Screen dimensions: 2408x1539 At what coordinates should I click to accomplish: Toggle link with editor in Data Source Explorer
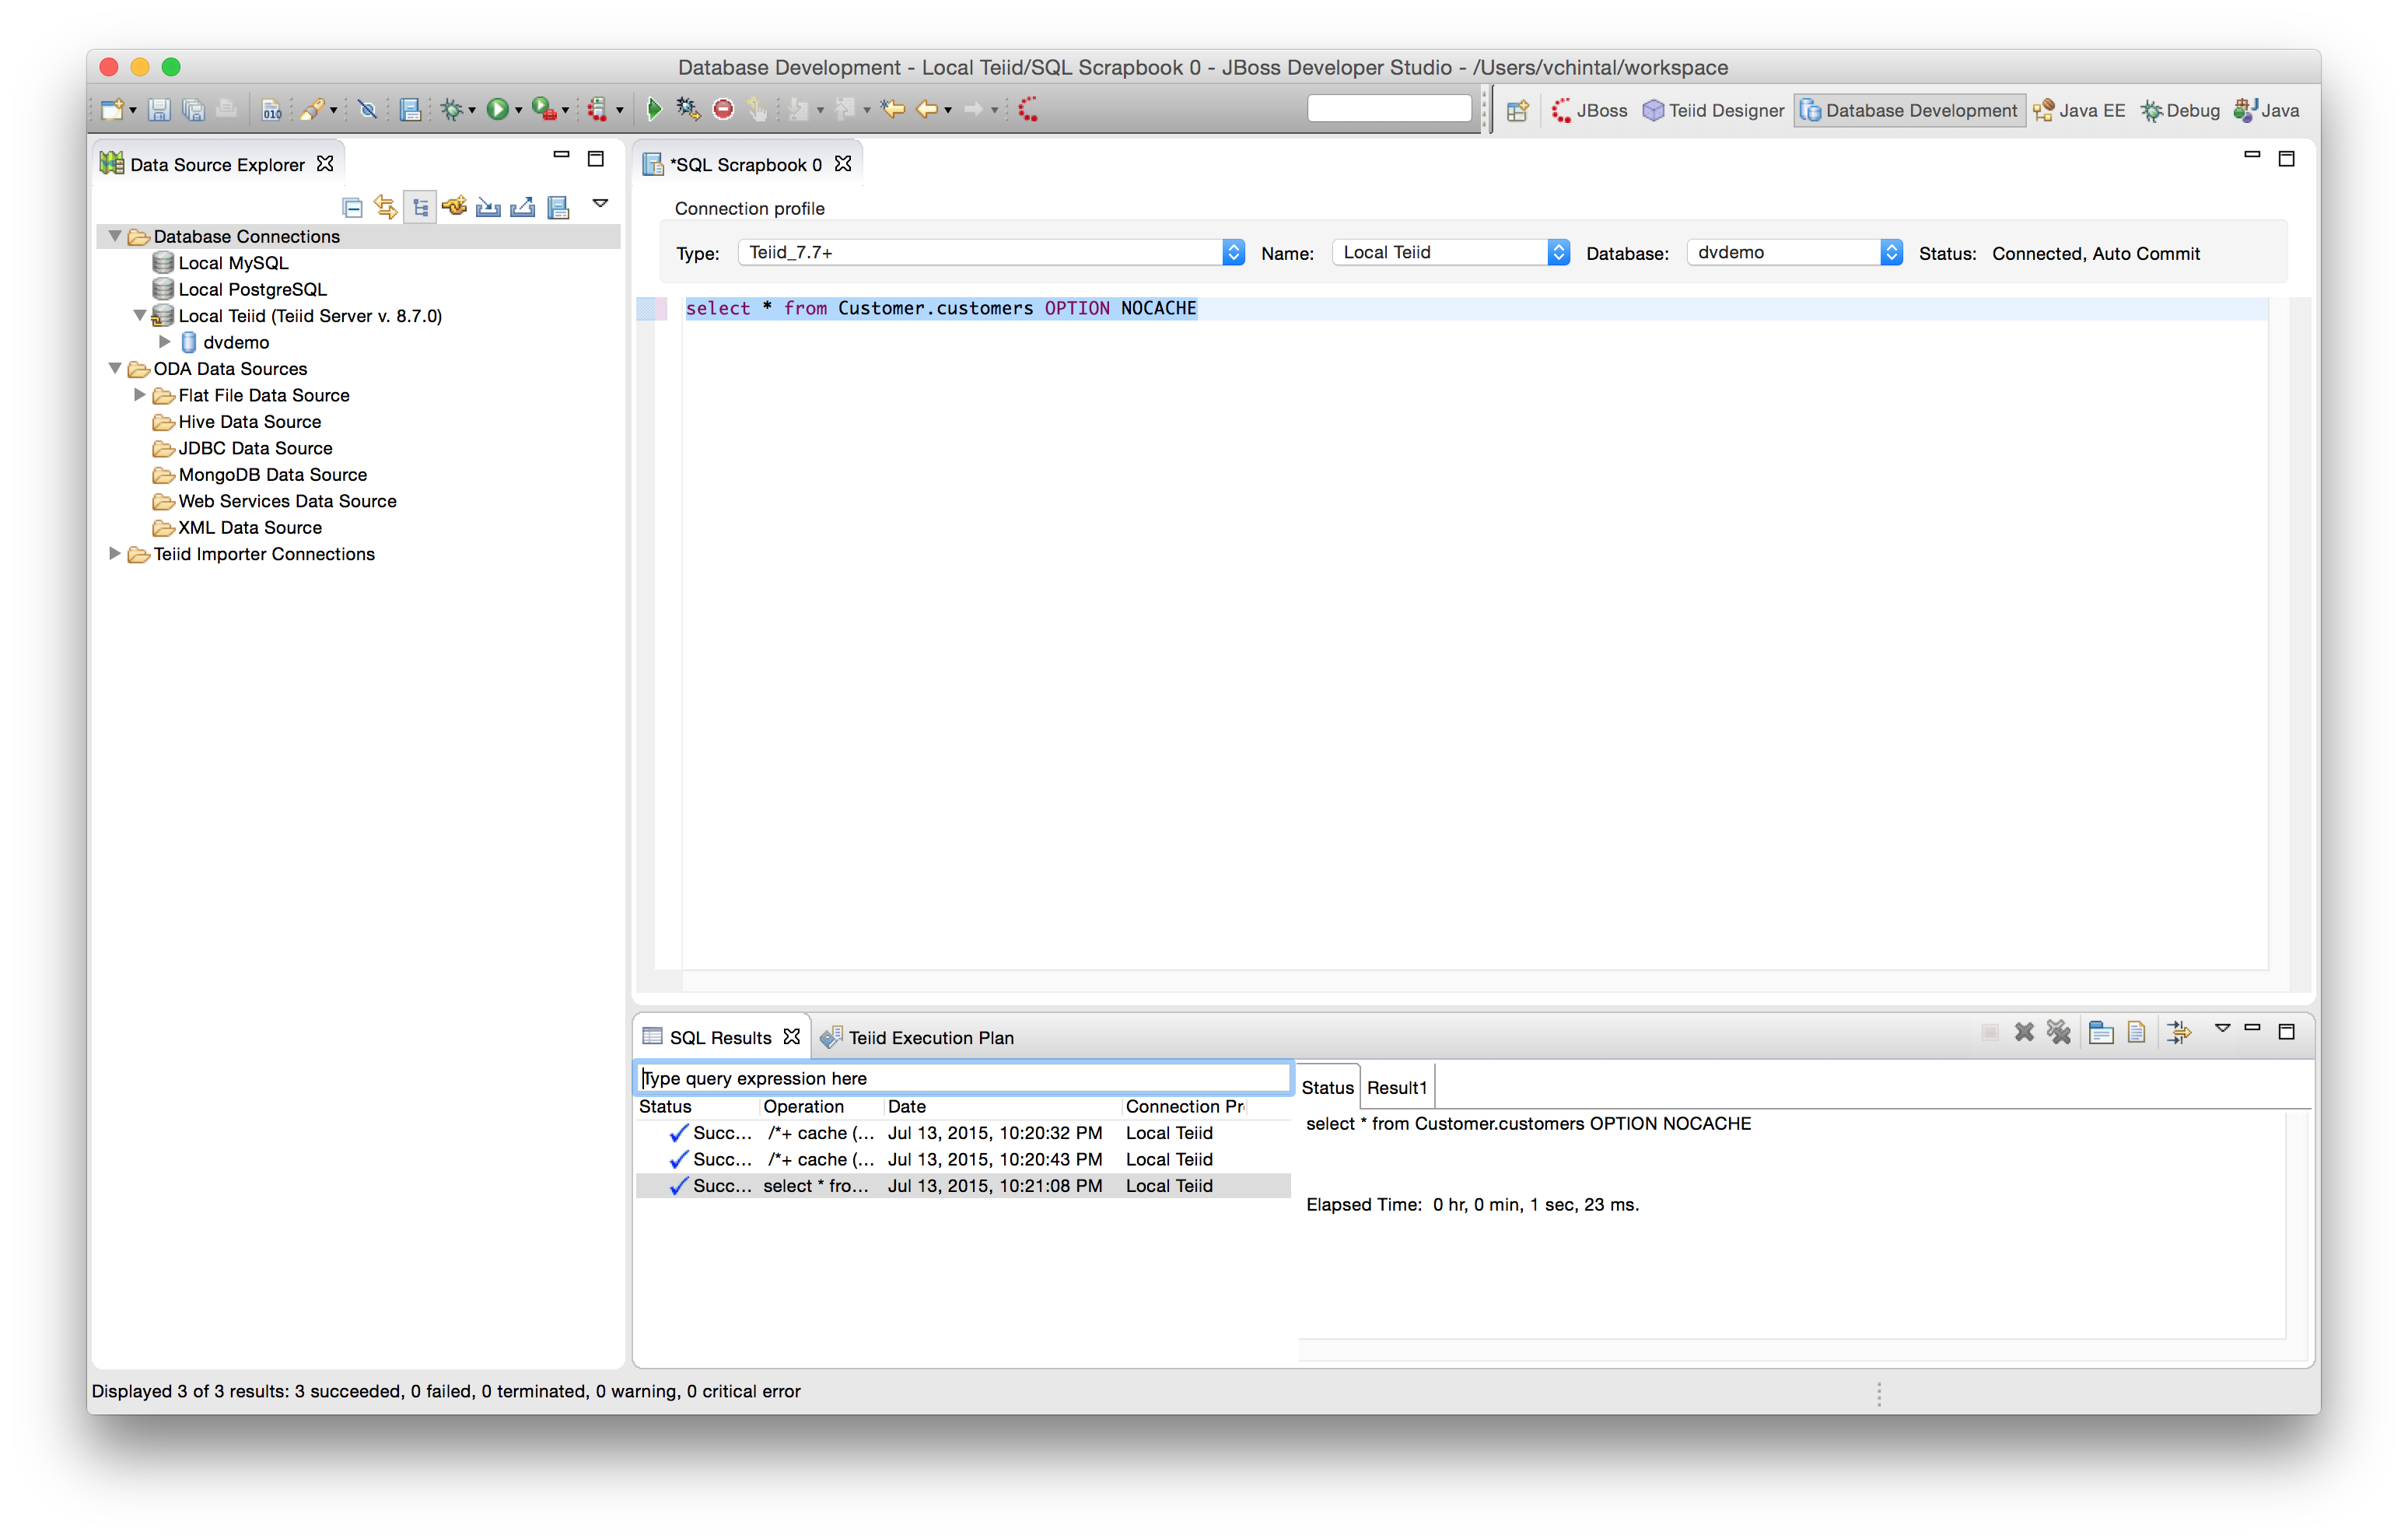pyautogui.click(x=386, y=206)
